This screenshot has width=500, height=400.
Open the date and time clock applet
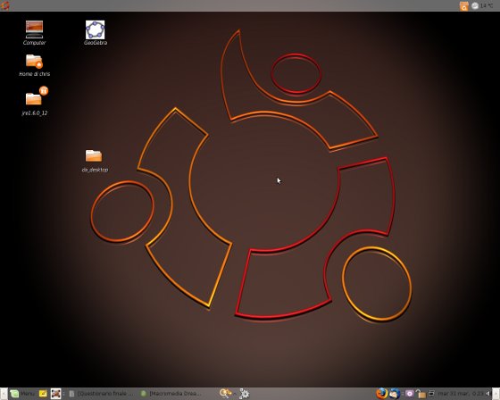tap(461, 394)
